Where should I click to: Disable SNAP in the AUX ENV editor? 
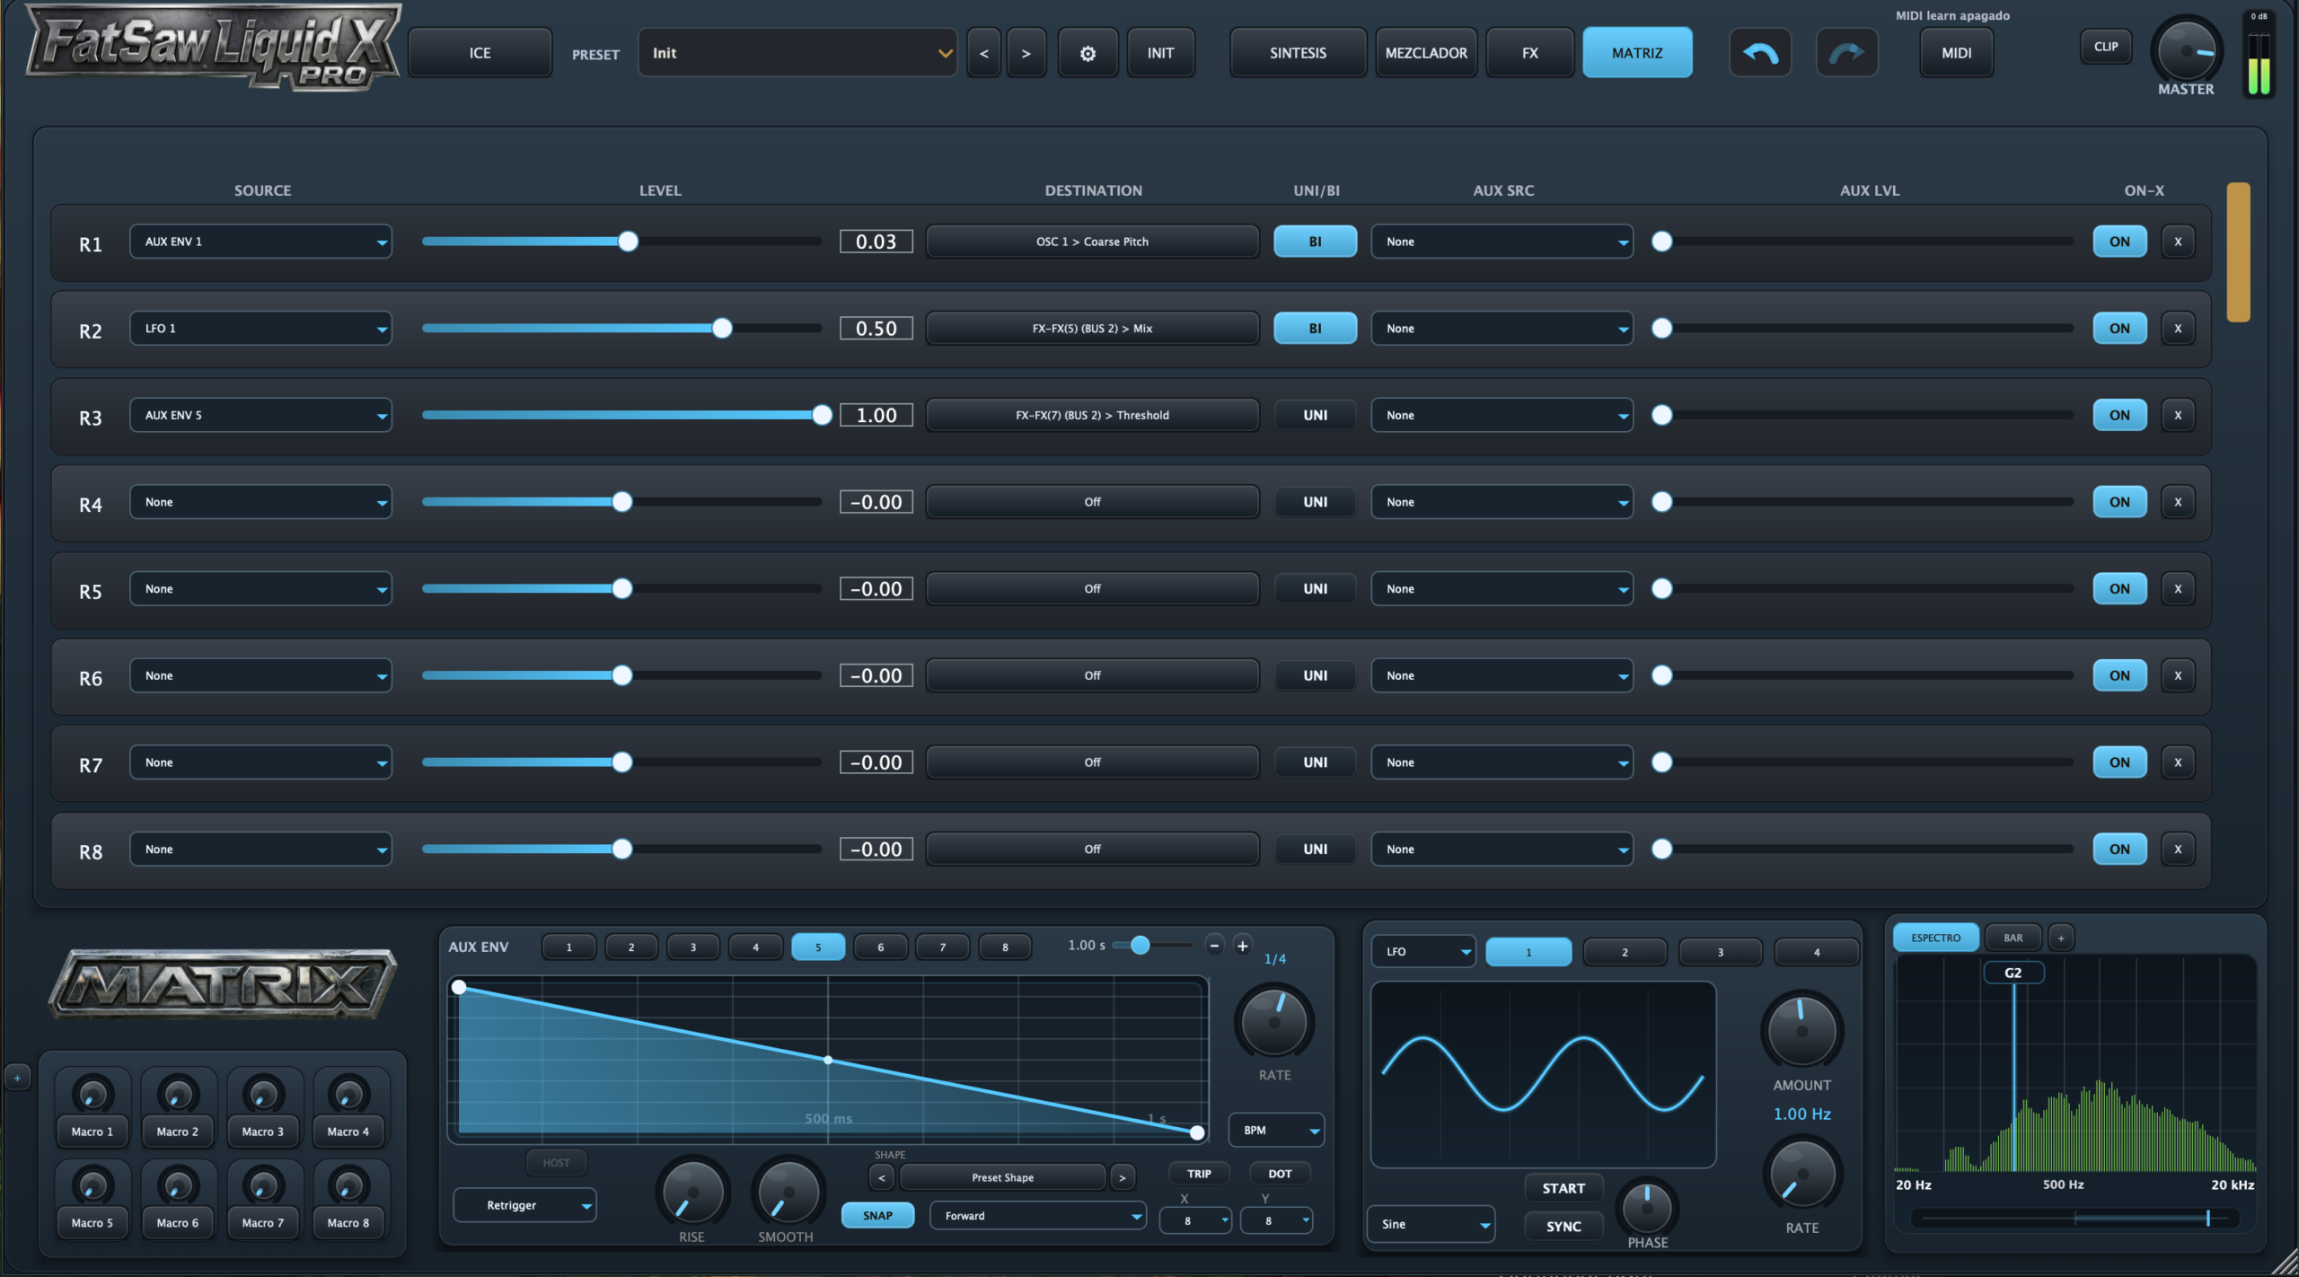tap(877, 1215)
